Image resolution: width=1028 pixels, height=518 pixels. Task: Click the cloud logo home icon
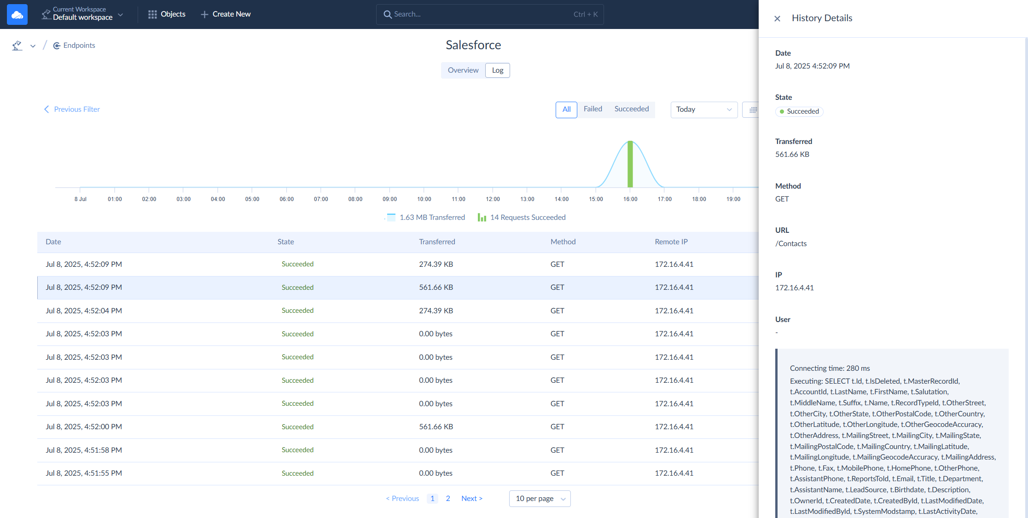[x=17, y=14]
